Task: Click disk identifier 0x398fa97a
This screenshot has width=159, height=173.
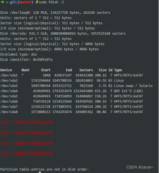Action: 43,60
